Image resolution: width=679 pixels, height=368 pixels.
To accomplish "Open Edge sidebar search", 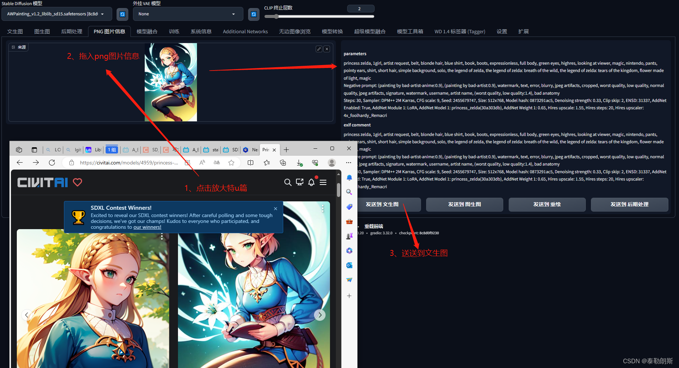I will pyautogui.click(x=349, y=192).
